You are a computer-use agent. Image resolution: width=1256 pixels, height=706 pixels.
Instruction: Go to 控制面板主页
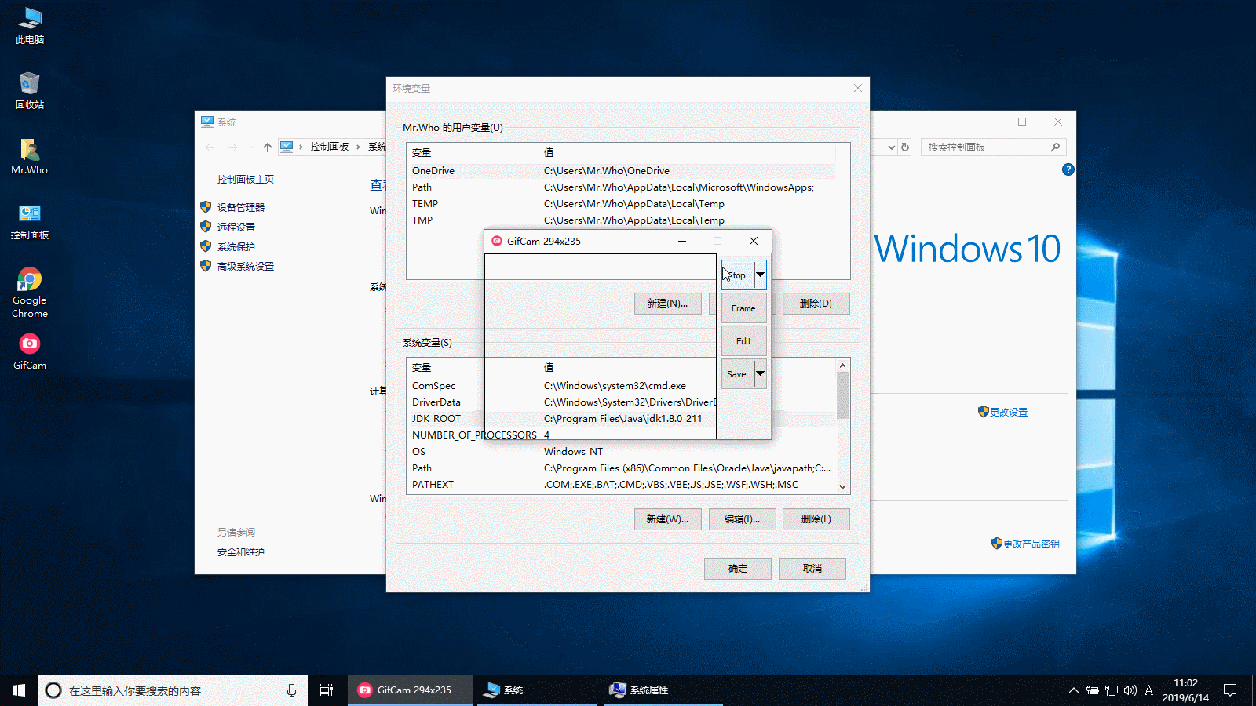point(246,180)
